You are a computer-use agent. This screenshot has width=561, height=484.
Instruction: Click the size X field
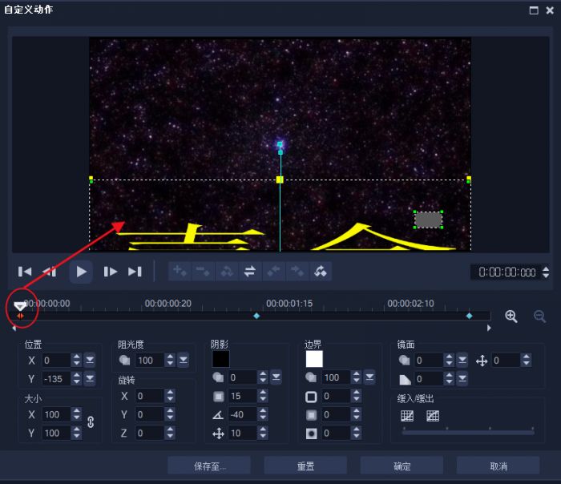(x=56, y=414)
